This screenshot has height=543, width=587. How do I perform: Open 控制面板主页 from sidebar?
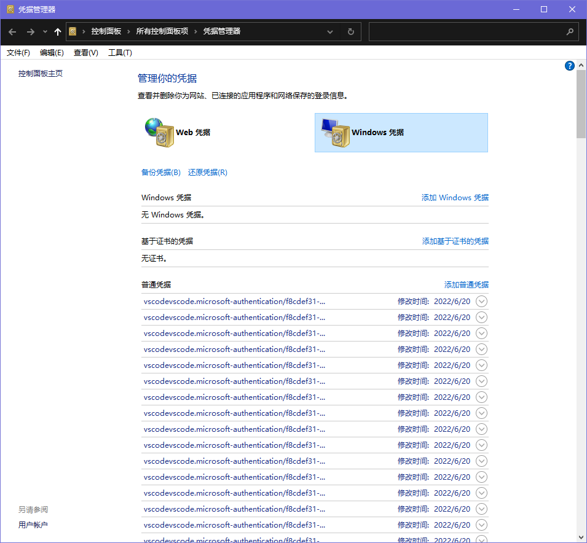click(40, 73)
